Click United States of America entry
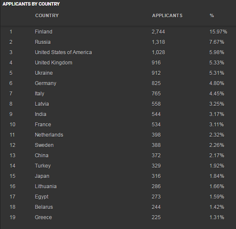 pos(63,52)
